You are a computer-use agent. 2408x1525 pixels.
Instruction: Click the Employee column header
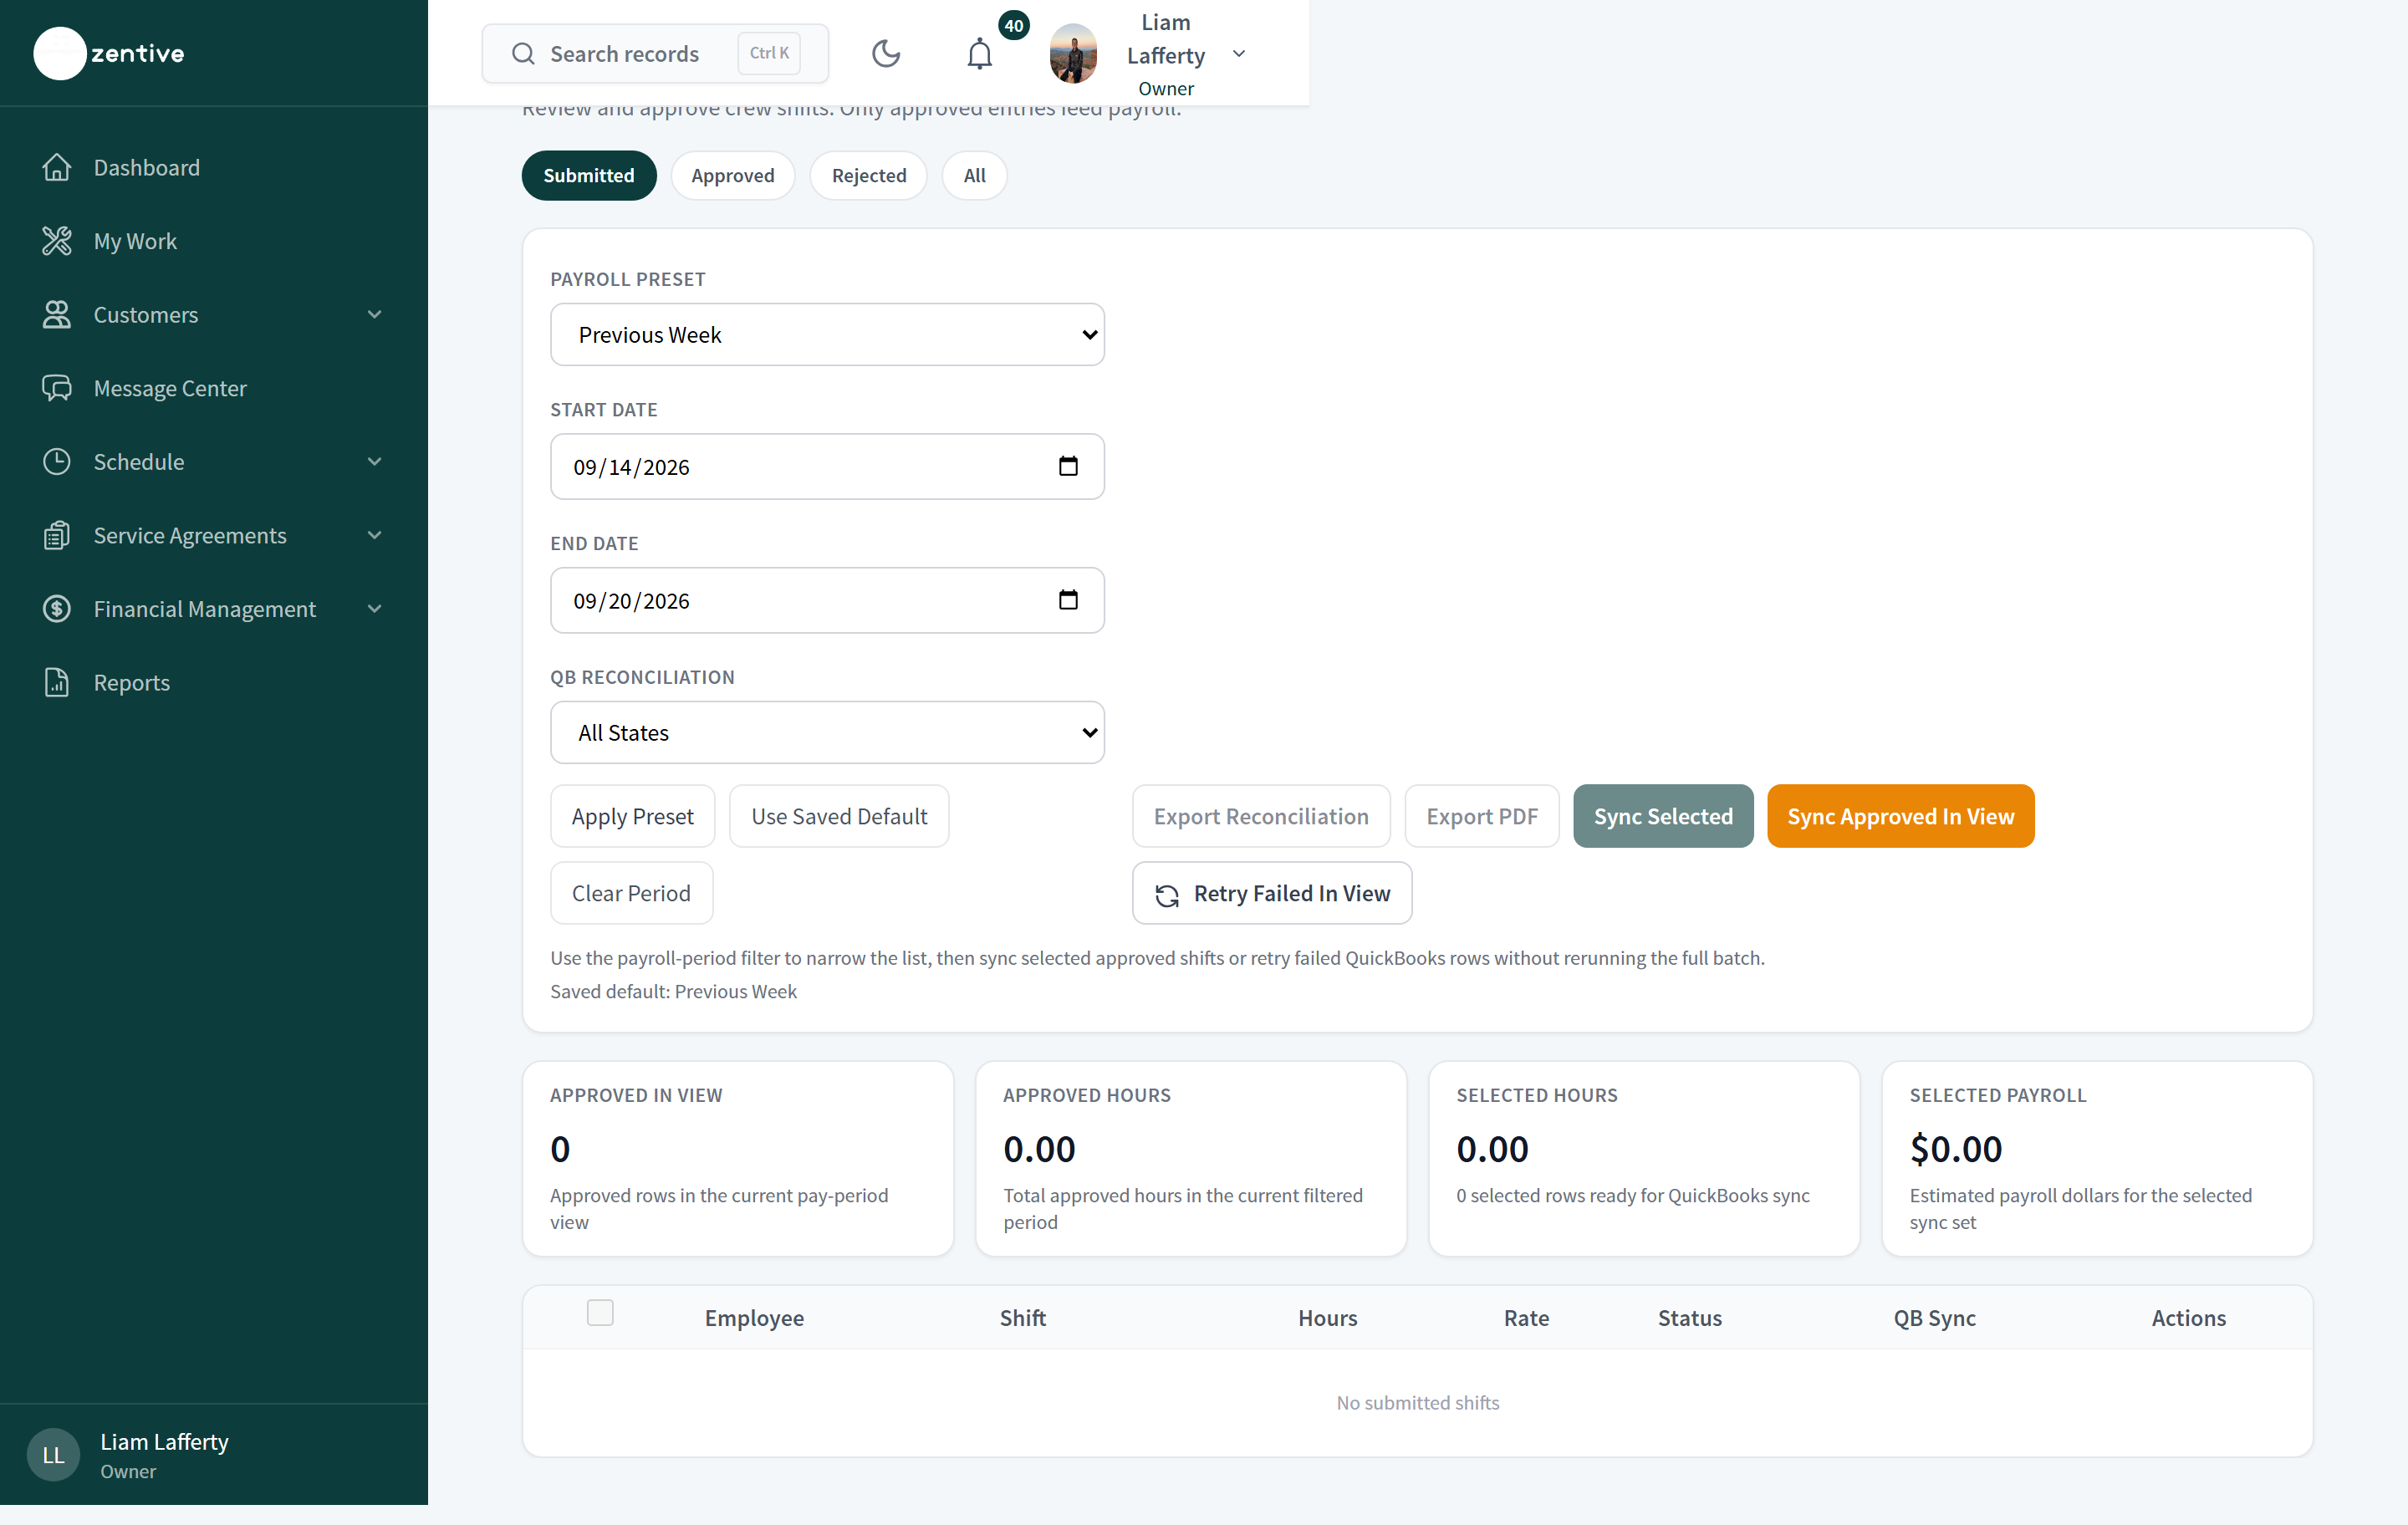(x=754, y=1317)
